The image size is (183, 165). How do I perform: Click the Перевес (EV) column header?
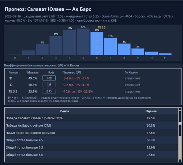(x=72, y=72)
